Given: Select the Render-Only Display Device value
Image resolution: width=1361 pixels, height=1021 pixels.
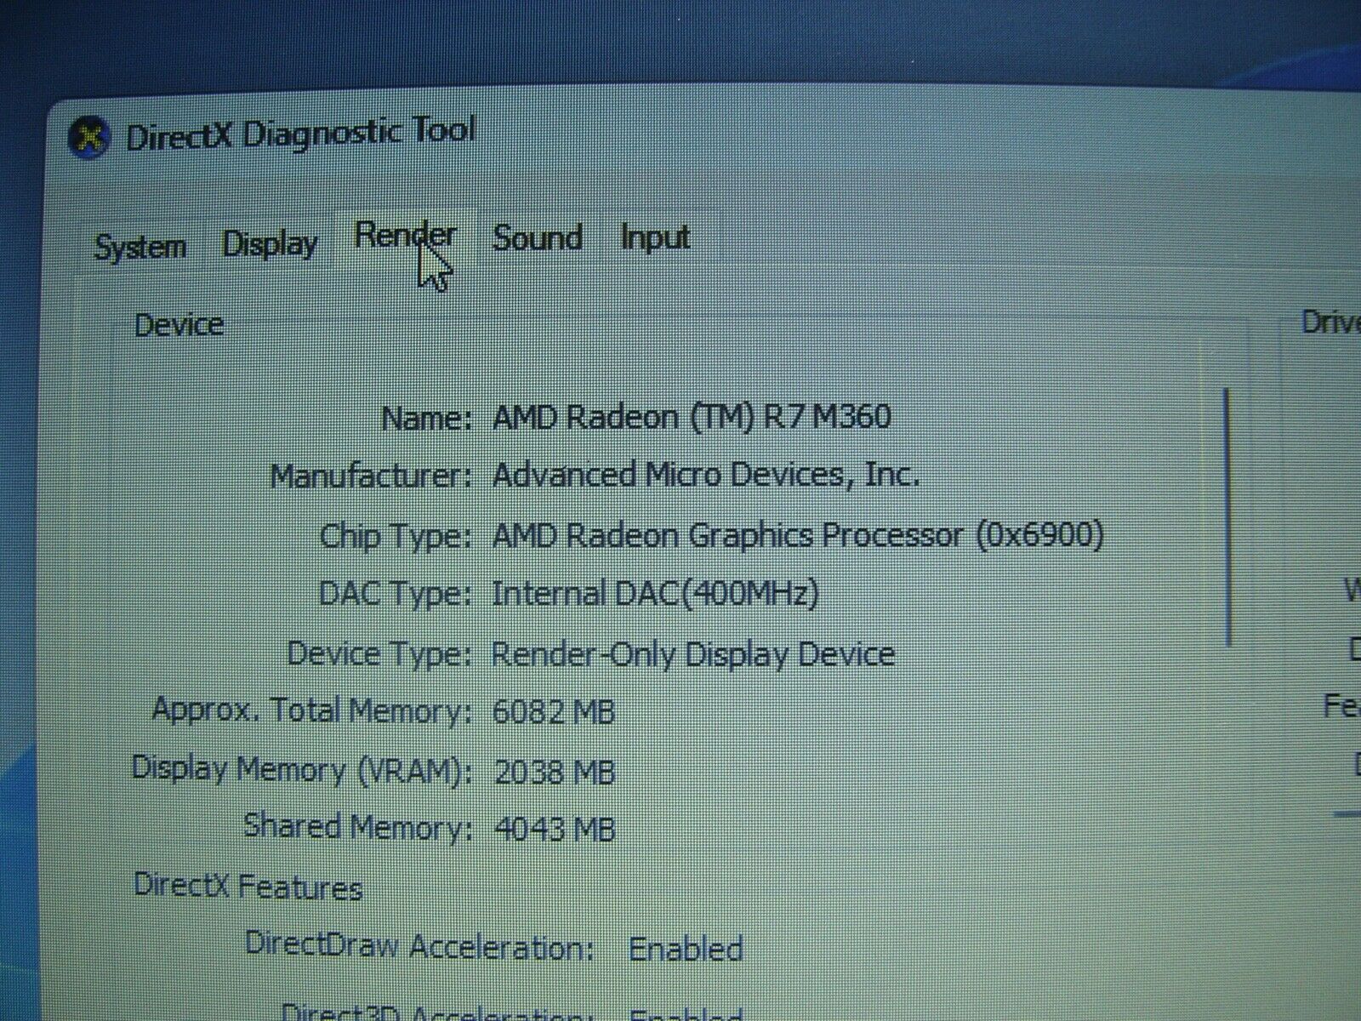Looking at the screenshot, I should pos(693,653).
